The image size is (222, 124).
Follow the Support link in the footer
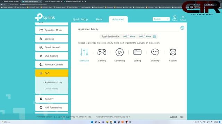coord(173,117)
